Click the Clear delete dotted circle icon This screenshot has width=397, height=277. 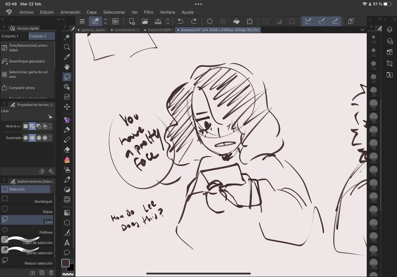210,21
